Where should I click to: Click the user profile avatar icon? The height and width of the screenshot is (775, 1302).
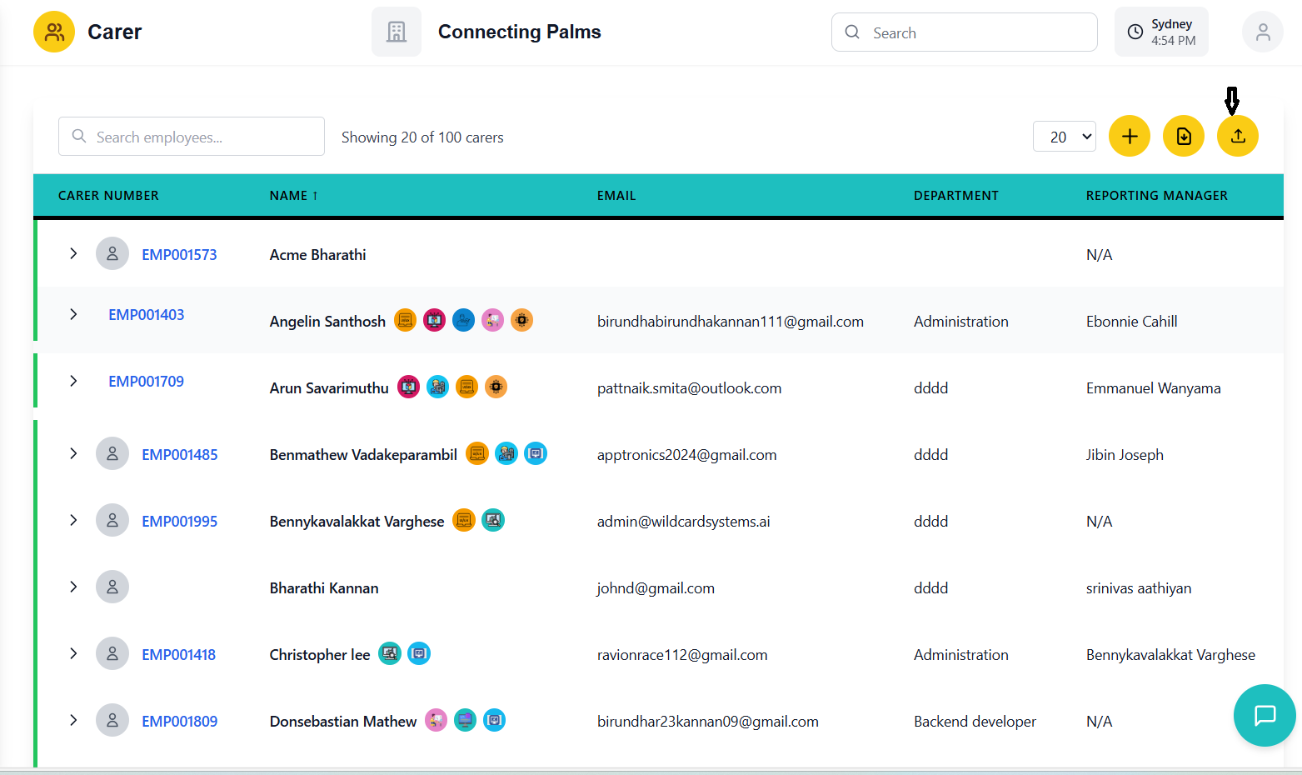coord(1262,32)
